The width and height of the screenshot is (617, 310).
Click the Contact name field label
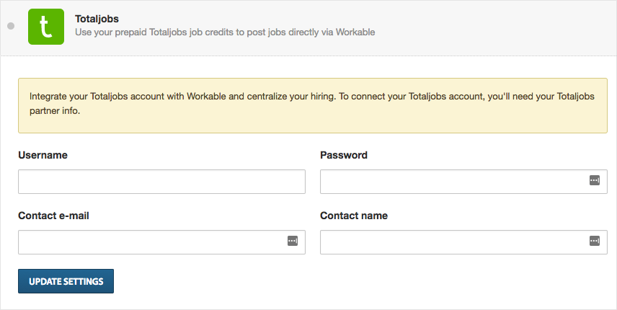coord(354,216)
